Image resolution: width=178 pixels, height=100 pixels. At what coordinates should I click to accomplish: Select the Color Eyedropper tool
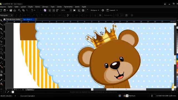(x=1, y=80)
